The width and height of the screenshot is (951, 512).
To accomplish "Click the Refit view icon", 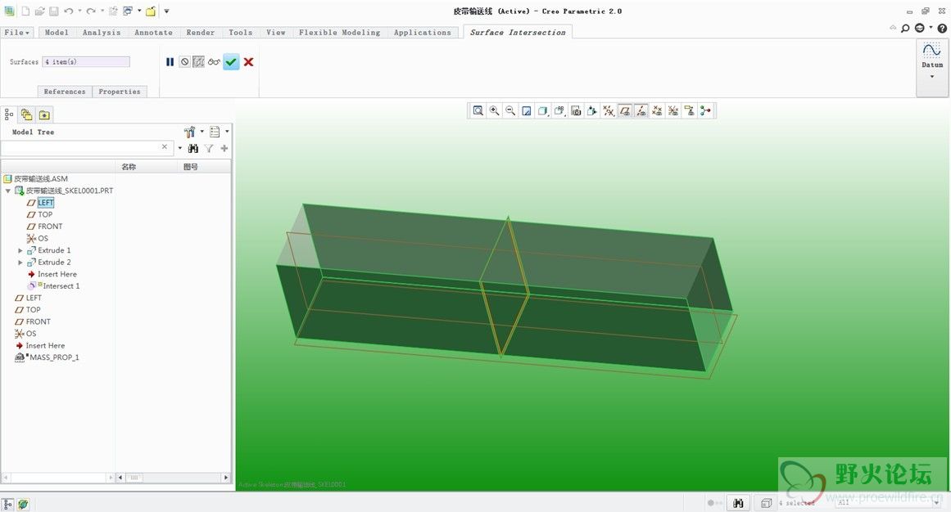I will (x=478, y=110).
